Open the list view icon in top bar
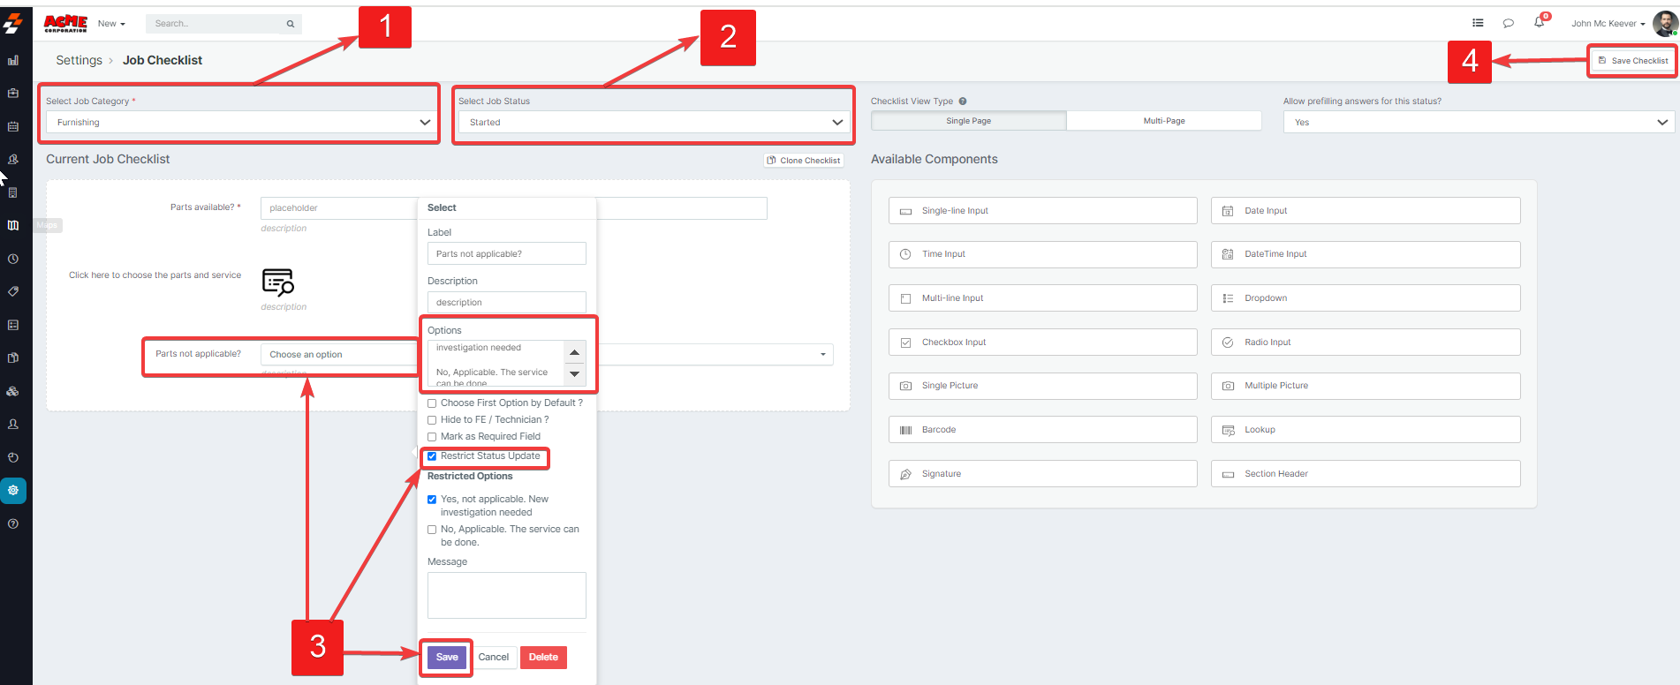1680x685 pixels. pos(1478,23)
